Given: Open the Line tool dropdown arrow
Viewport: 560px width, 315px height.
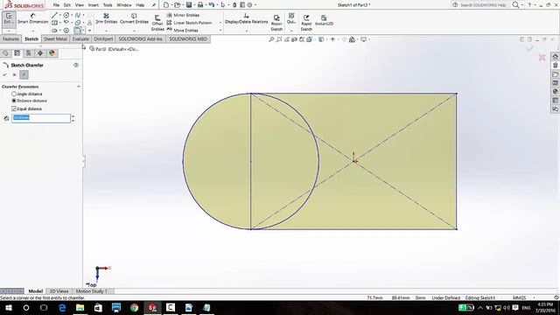Looking at the screenshot, I should click(59, 16).
